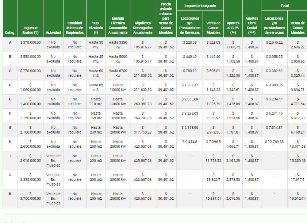Click category A row label
Viewport: 307px width, 223px height.
click(x=10, y=43)
